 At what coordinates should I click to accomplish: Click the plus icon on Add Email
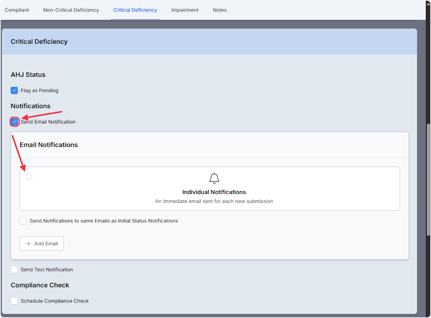point(29,244)
